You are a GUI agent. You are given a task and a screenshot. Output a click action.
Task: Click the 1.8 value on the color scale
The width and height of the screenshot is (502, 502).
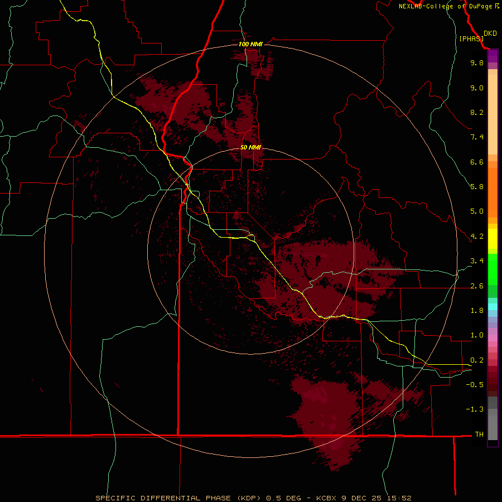477,311
